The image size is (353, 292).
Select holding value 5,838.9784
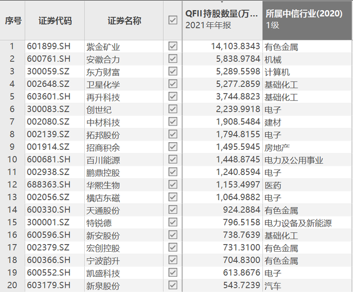point(238,59)
